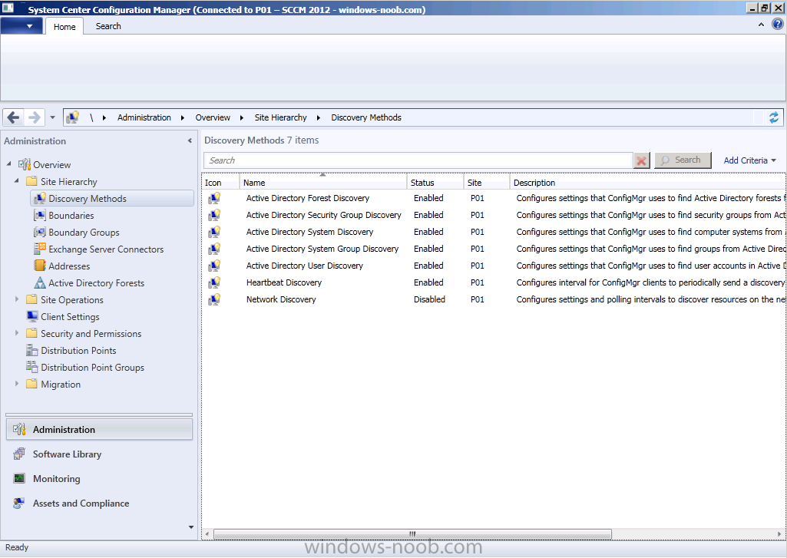
Task: Go forward with the forward arrow
Action: click(x=34, y=117)
